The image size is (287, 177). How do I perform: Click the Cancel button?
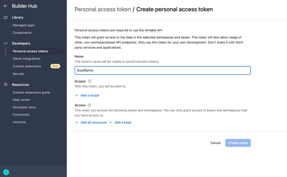pos(215,143)
